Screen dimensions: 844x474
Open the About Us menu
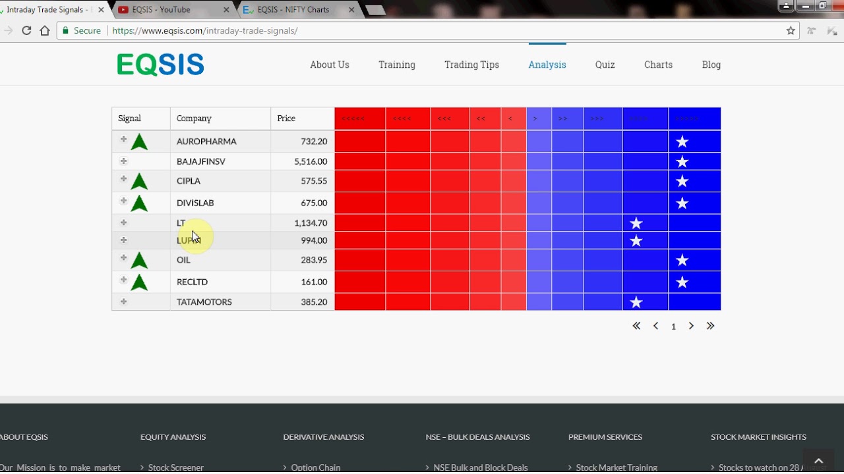pyautogui.click(x=330, y=65)
